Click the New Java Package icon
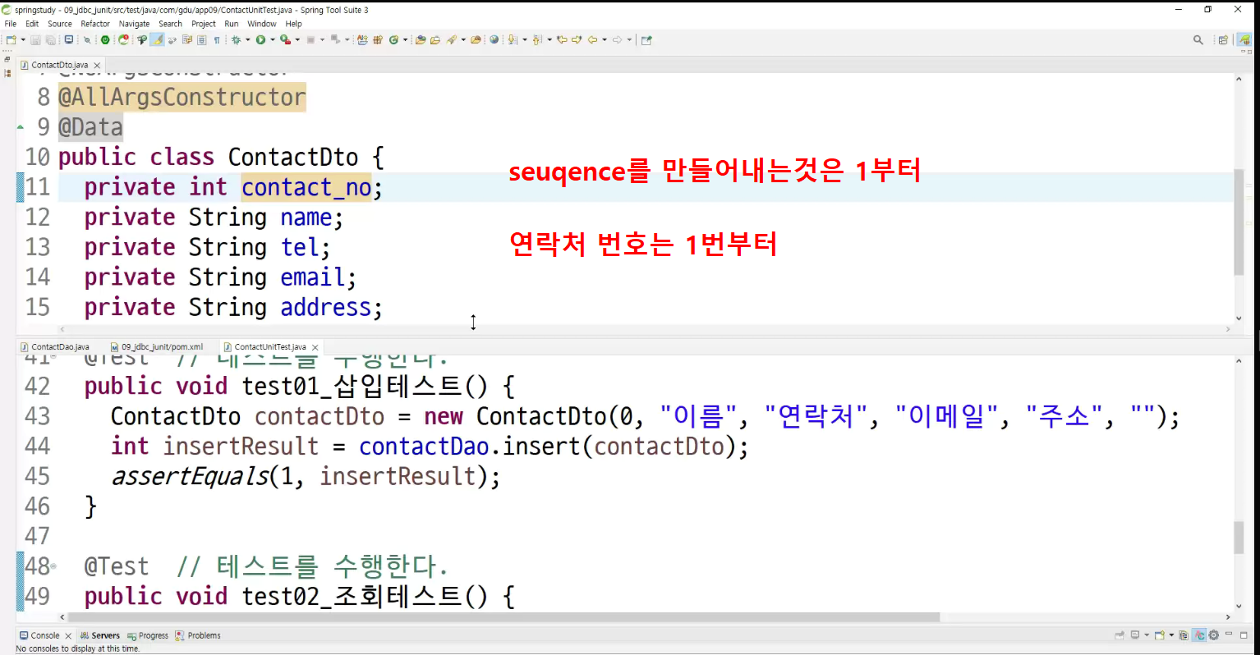The height and width of the screenshot is (655, 1260). tap(378, 39)
